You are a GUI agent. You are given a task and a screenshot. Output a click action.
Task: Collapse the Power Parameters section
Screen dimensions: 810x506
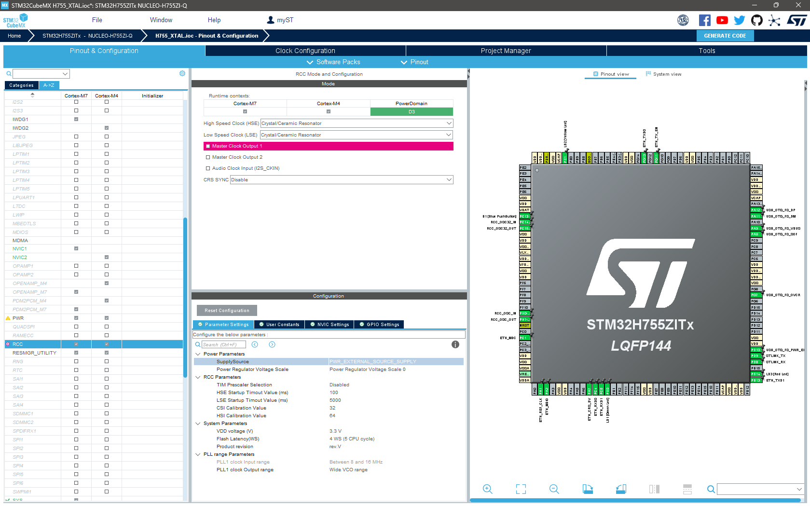coord(198,354)
